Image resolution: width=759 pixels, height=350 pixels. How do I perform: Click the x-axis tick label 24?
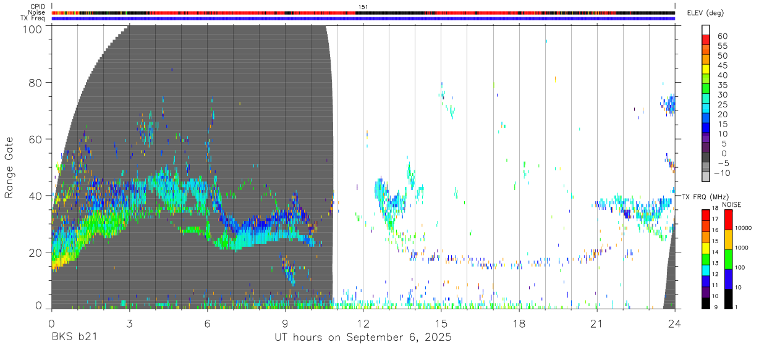(x=675, y=323)
